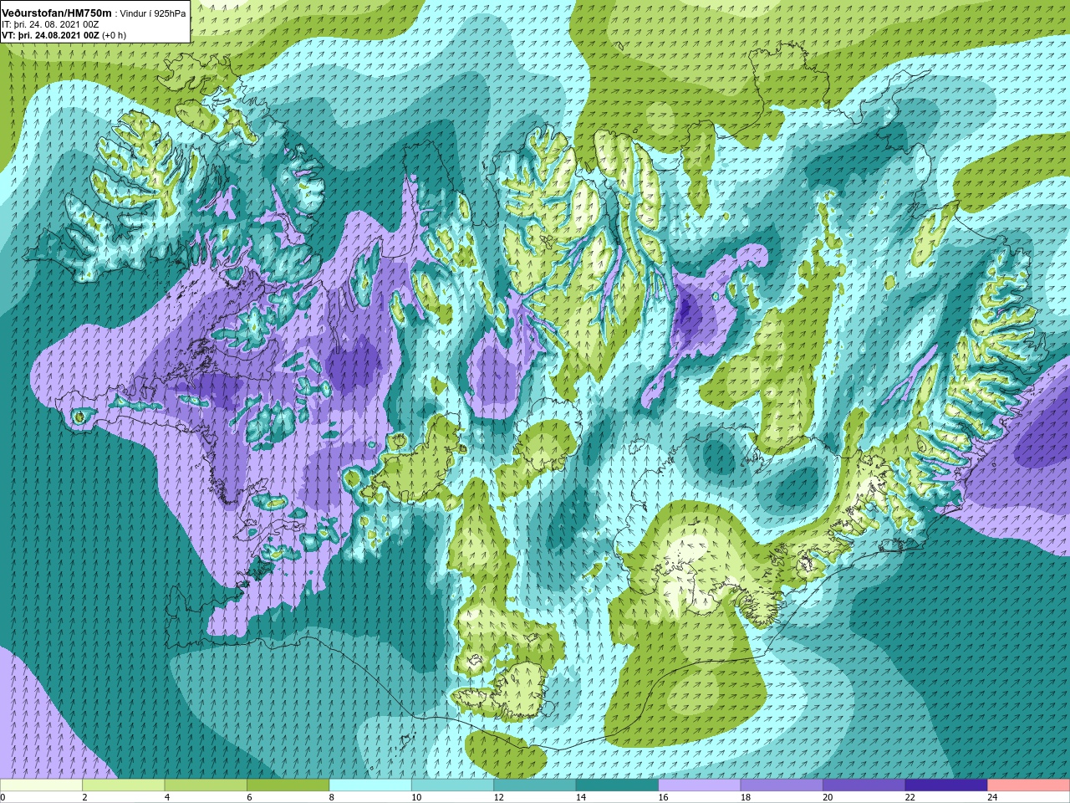The width and height of the screenshot is (1070, 803).
Task: Click the legend scale value 24
Action: 993,797
